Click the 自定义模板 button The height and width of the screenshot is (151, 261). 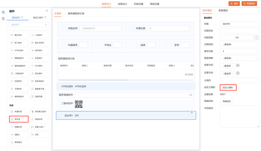[x=228, y=87]
